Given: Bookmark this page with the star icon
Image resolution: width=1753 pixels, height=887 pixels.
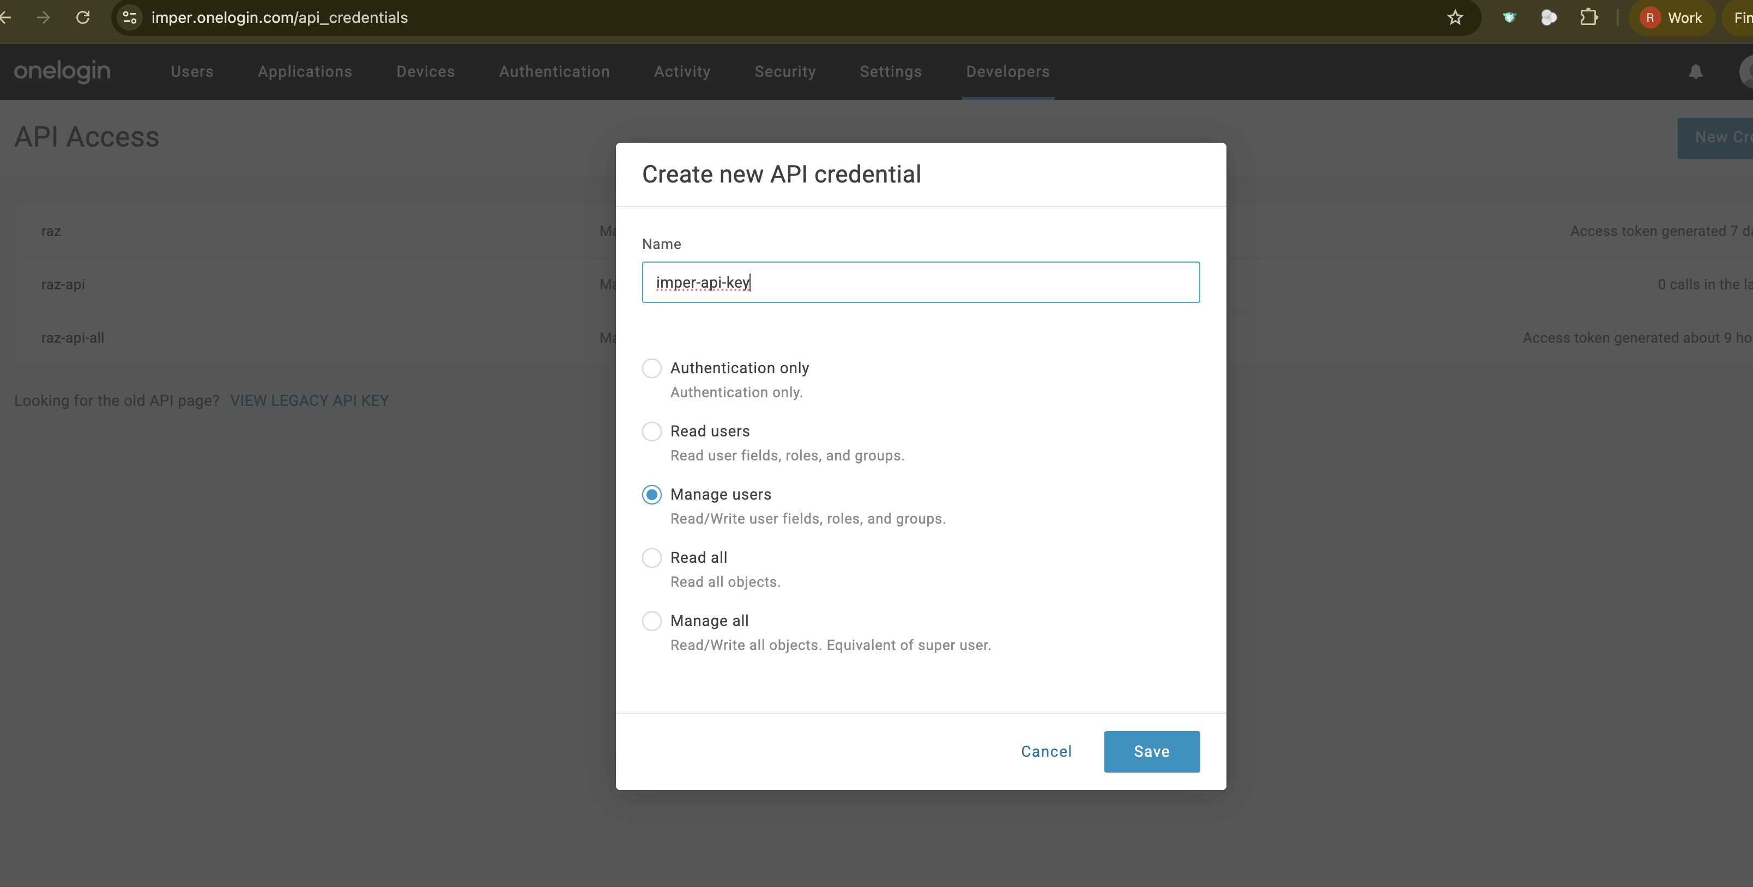Looking at the screenshot, I should tap(1455, 17).
